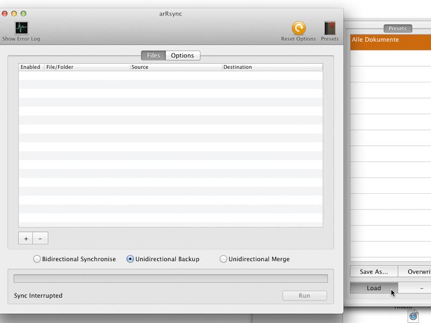
Task: Switch to the Files tab
Action: click(x=154, y=55)
